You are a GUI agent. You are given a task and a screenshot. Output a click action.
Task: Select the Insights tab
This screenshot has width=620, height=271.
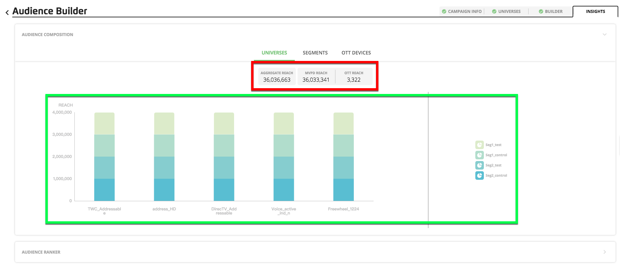[x=595, y=12]
